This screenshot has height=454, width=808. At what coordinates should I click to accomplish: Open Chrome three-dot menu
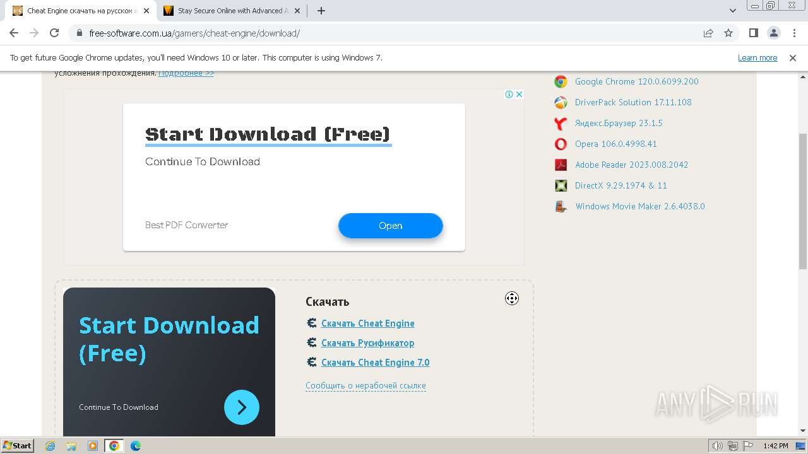point(793,33)
